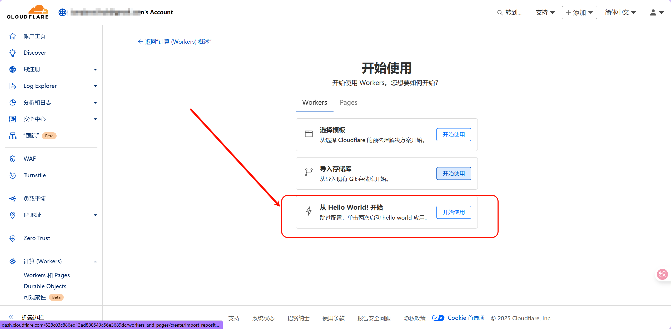Image resolution: width=671 pixels, height=329 pixels.
Task: Switch to the Pages tab
Action: 349,103
